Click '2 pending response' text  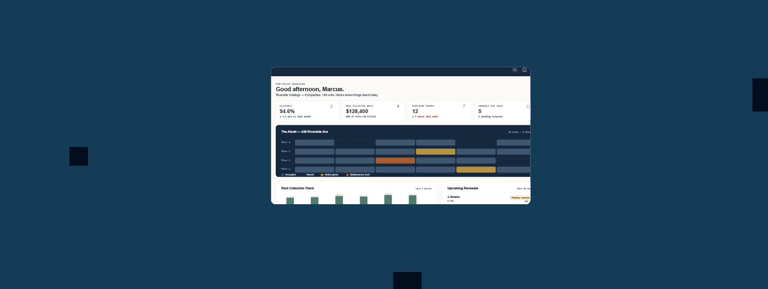491,116
